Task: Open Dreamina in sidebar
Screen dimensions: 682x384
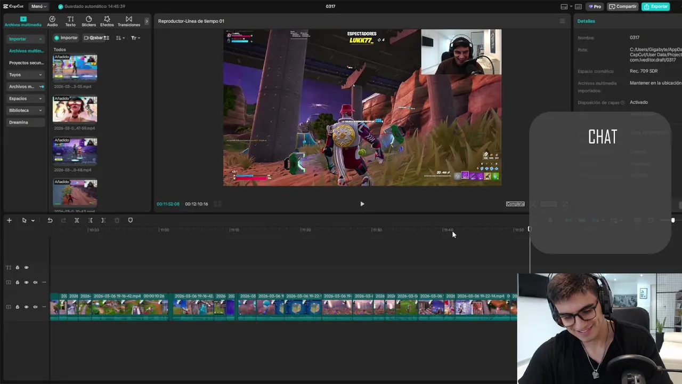Action: [26, 122]
